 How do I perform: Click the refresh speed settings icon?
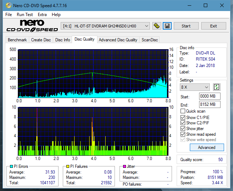217,87
